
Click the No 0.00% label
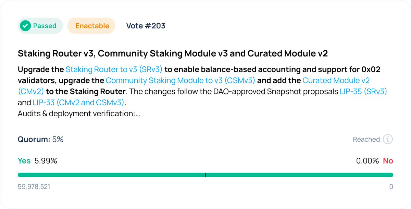coord(375,161)
